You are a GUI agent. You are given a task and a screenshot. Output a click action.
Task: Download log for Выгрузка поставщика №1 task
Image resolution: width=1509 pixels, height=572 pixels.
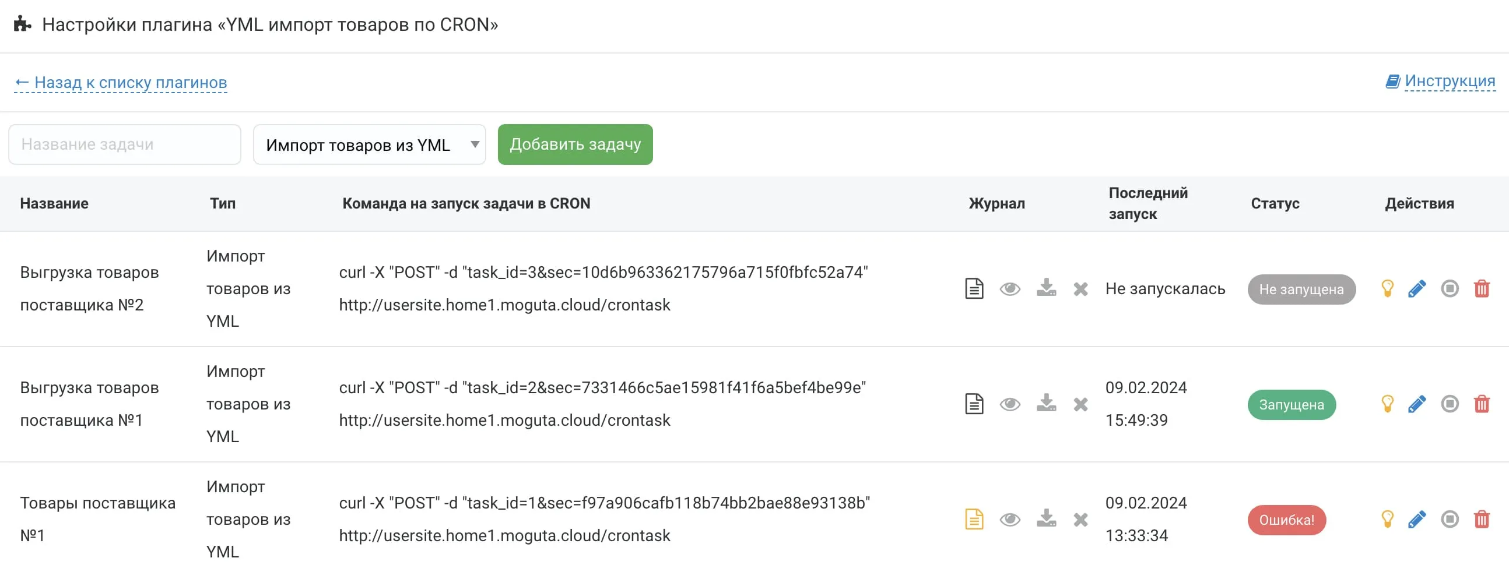coord(1046,403)
